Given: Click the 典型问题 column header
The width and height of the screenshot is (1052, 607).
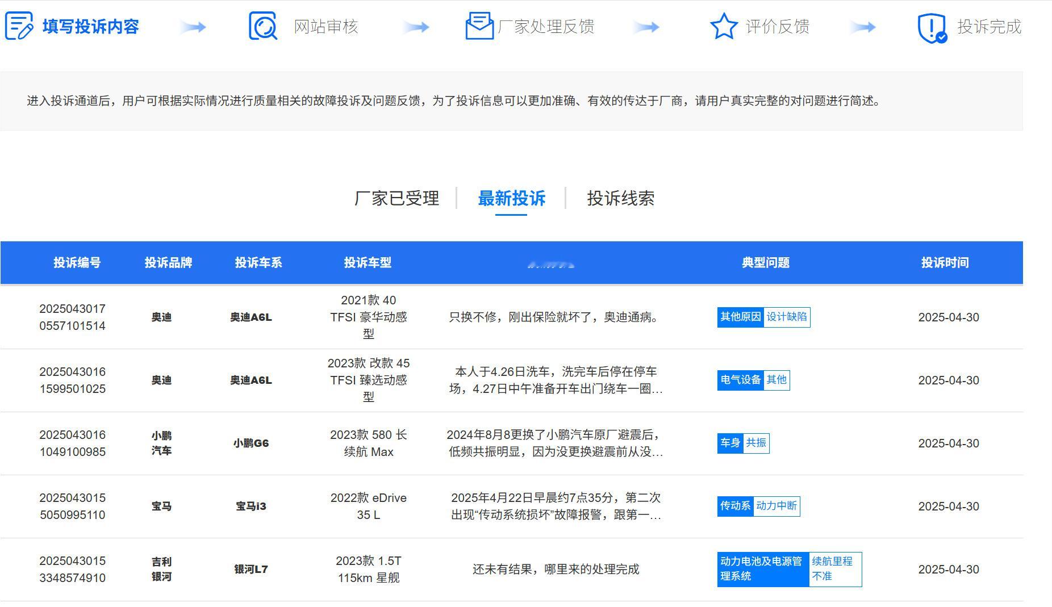Looking at the screenshot, I should tap(766, 262).
